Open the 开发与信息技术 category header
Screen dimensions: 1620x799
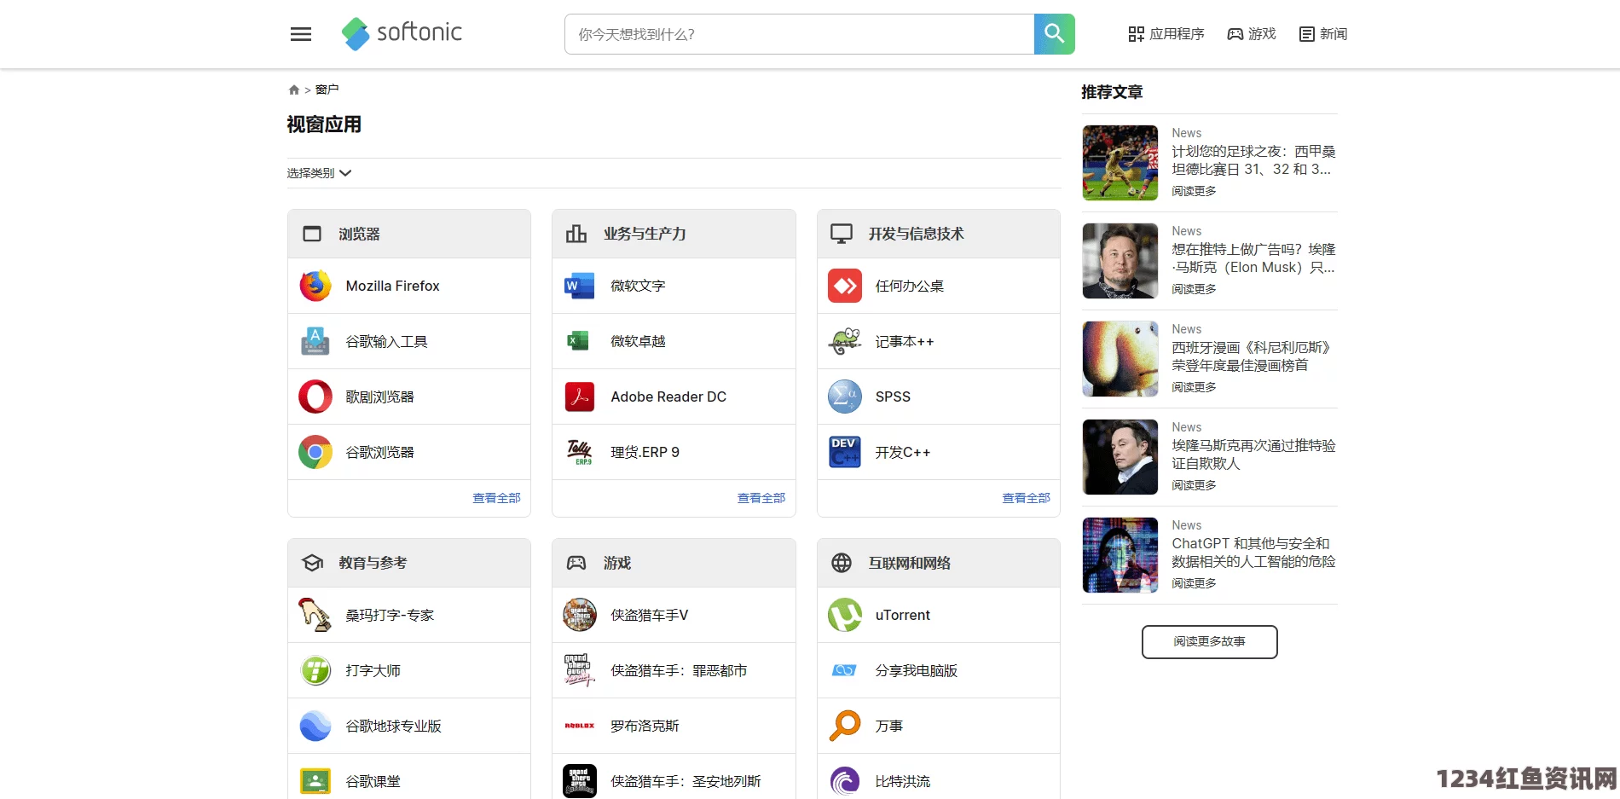pyautogui.click(x=939, y=234)
